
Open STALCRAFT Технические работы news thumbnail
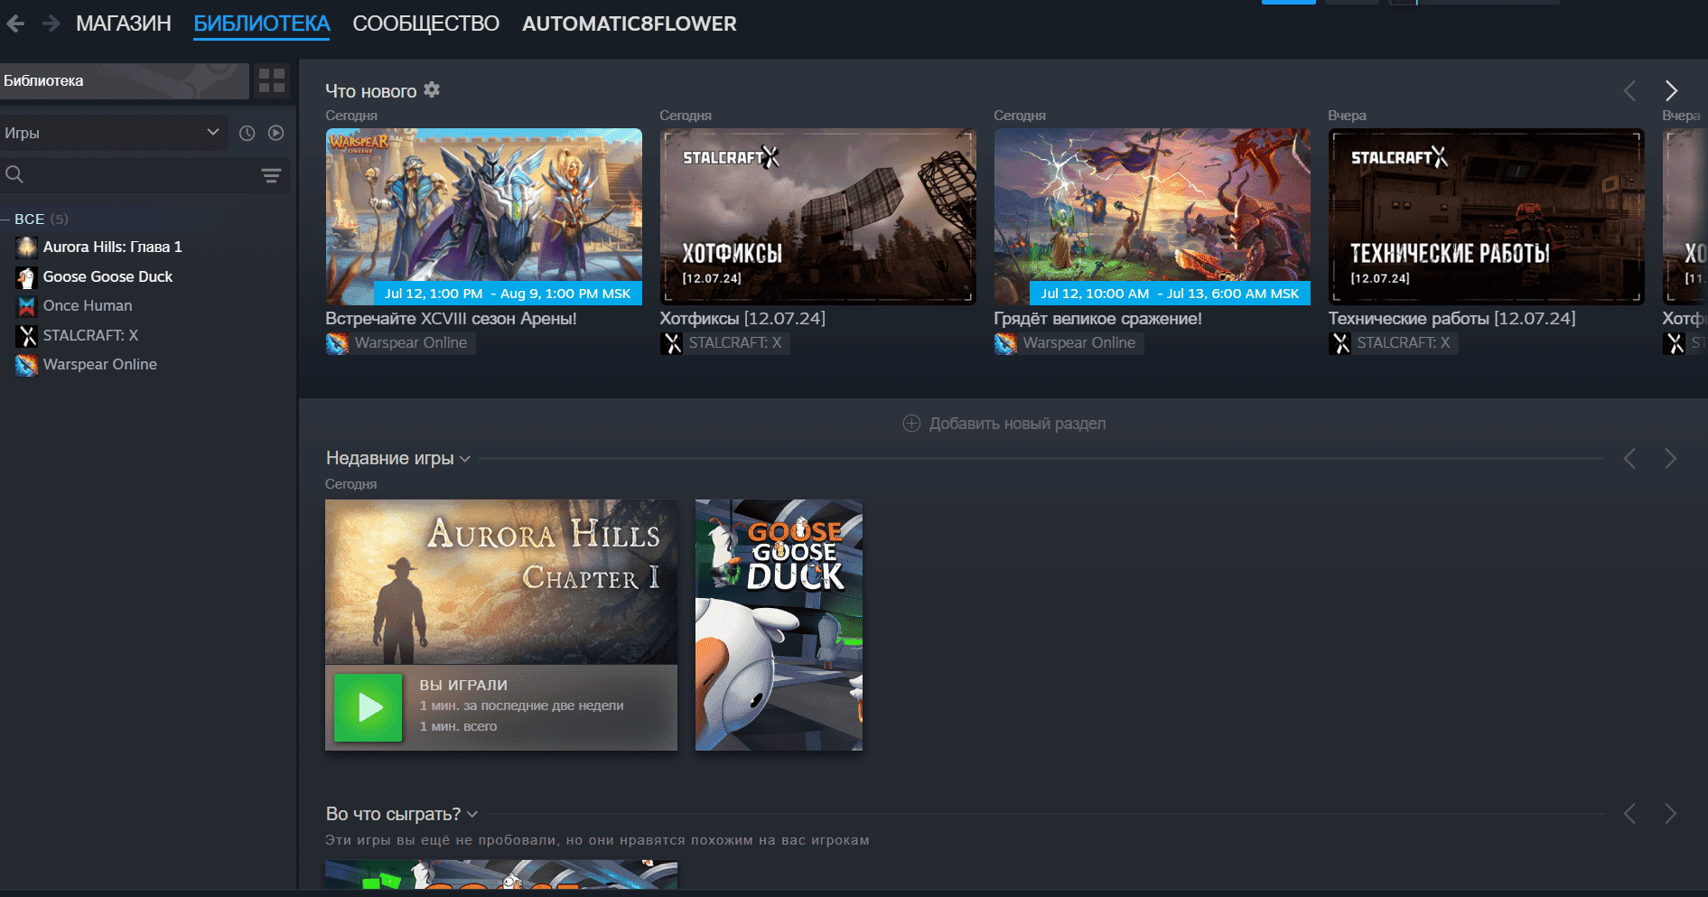pos(1487,217)
